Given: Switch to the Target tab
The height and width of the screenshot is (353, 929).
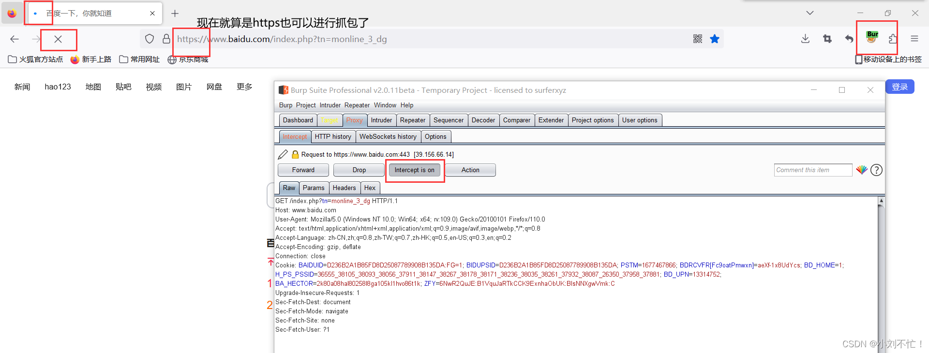Looking at the screenshot, I should click(330, 120).
